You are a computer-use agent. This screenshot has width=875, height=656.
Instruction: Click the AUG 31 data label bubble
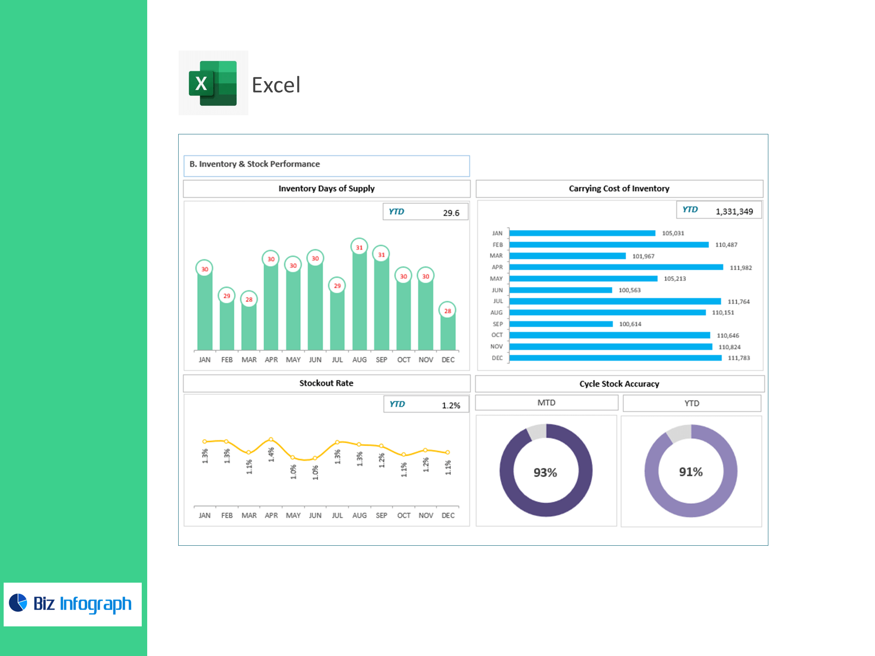[359, 247]
